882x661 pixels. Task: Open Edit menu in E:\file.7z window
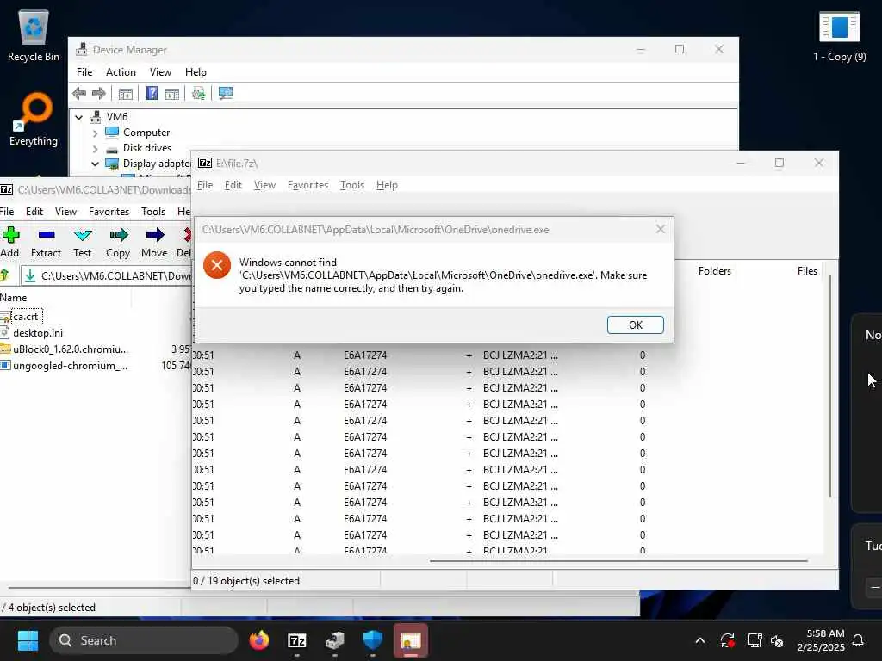point(233,185)
